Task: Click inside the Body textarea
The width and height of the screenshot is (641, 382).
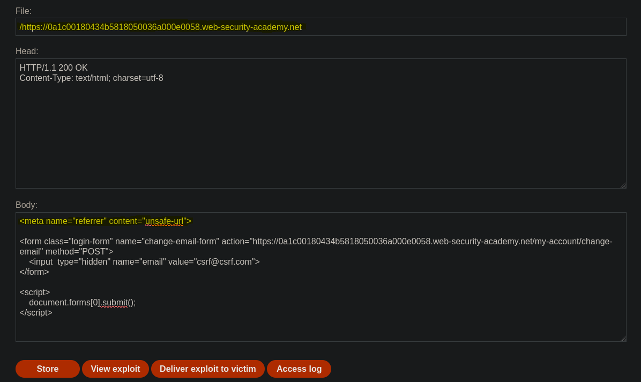Action: (x=321, y=276)
